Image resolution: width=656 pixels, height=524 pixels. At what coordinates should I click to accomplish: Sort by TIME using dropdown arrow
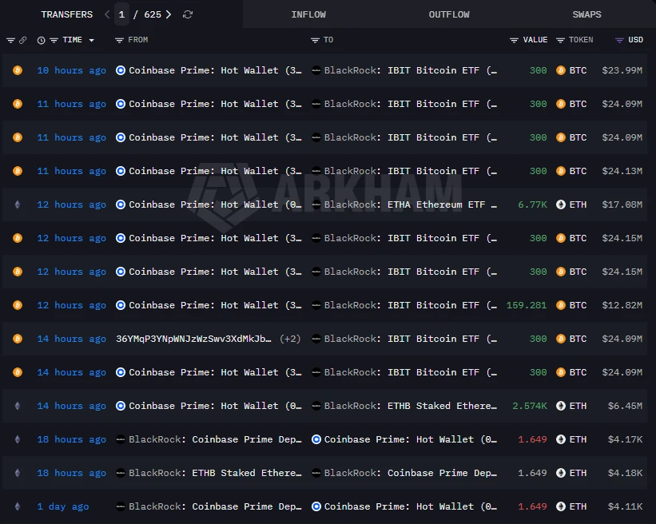pos(92,41)
